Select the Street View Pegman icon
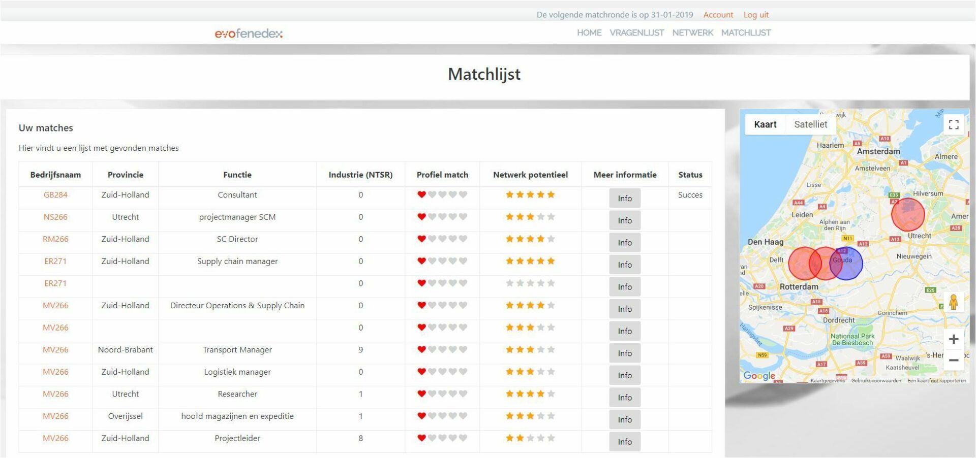This screenshot has height=458, width=976. [954, 303]
